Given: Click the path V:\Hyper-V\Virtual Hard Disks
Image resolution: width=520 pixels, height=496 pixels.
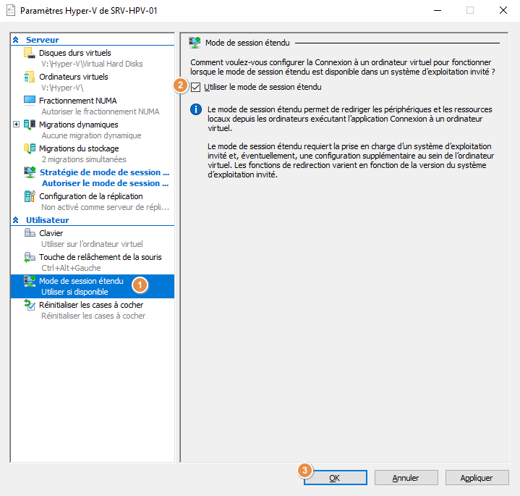Looking at the screenshot, I should coord(92,64).
